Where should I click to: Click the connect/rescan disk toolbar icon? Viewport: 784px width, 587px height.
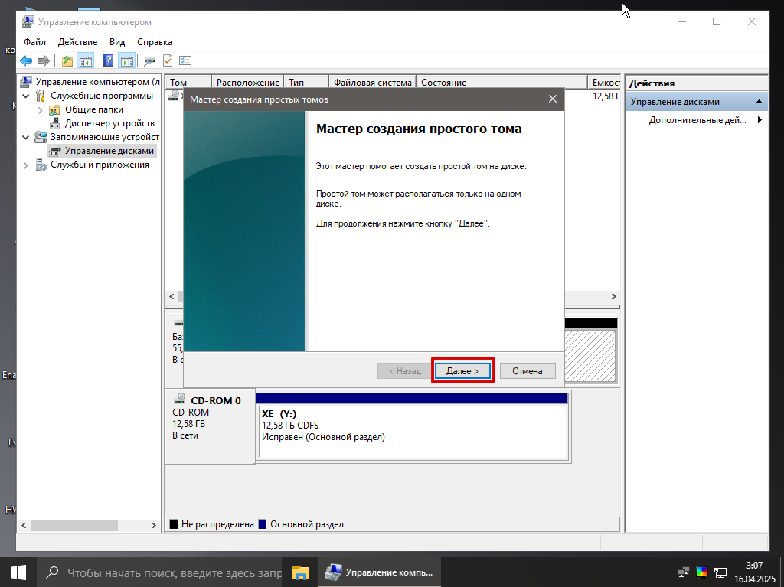pyautogui.click(x=149, y=61)
